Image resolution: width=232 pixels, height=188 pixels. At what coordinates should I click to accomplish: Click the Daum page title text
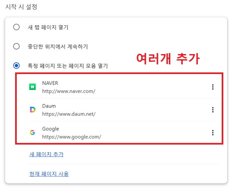49,106
